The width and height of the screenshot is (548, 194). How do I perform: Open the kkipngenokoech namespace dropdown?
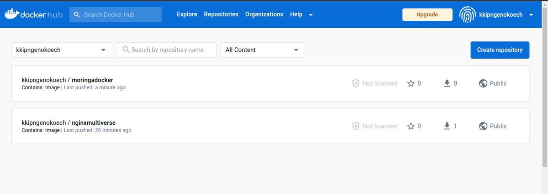tap(62, 50)
